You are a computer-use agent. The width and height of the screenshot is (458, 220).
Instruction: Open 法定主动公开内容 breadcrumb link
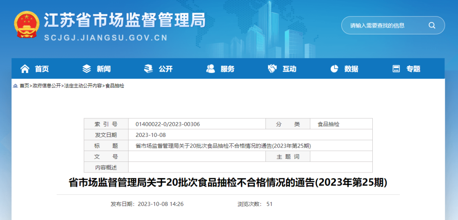[x=83, y=86]
